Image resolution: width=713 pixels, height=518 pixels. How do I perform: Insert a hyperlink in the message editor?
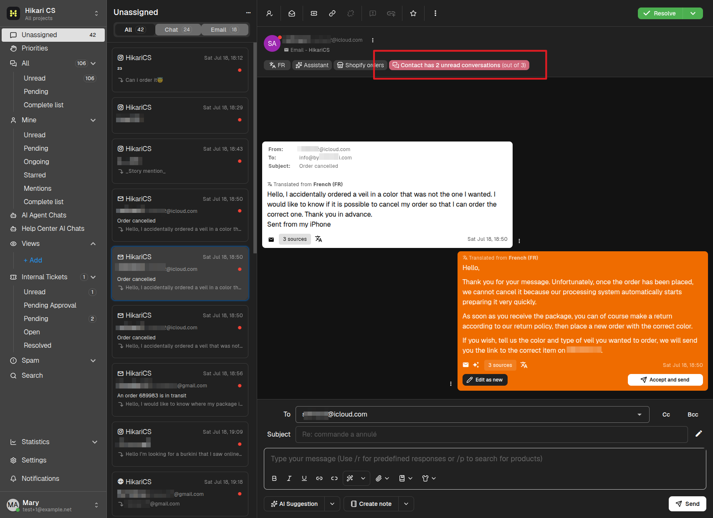point(319,478)
